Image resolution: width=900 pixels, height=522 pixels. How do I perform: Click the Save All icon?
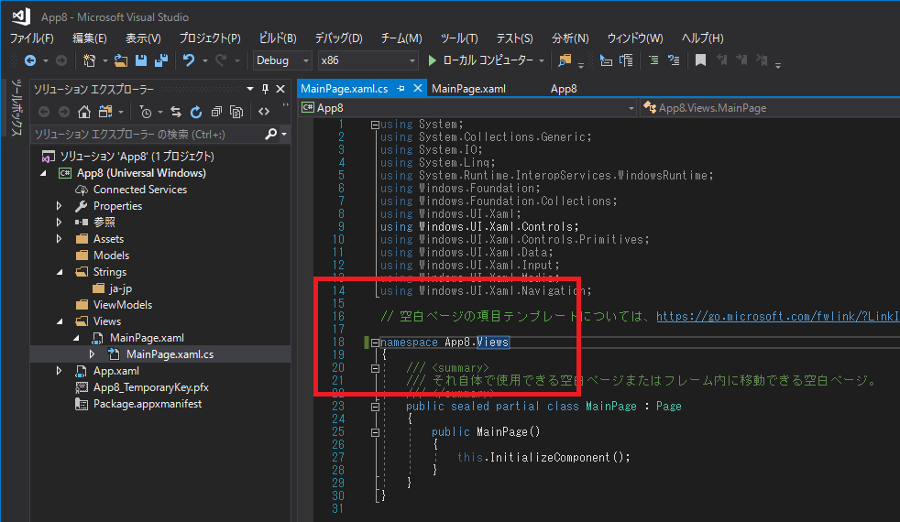(161, 60)
